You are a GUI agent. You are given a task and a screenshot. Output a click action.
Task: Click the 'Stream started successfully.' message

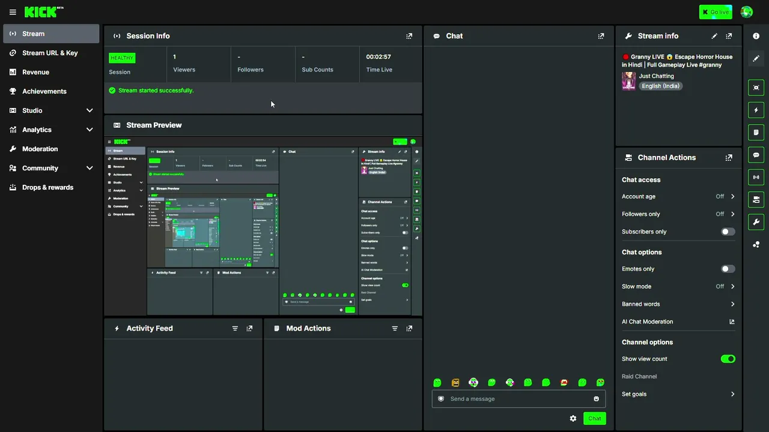[x=156, y=91]
